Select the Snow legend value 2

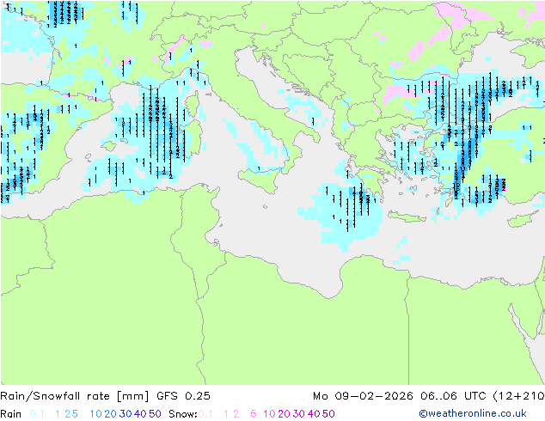pyautogui.click(x=236, y=414)
